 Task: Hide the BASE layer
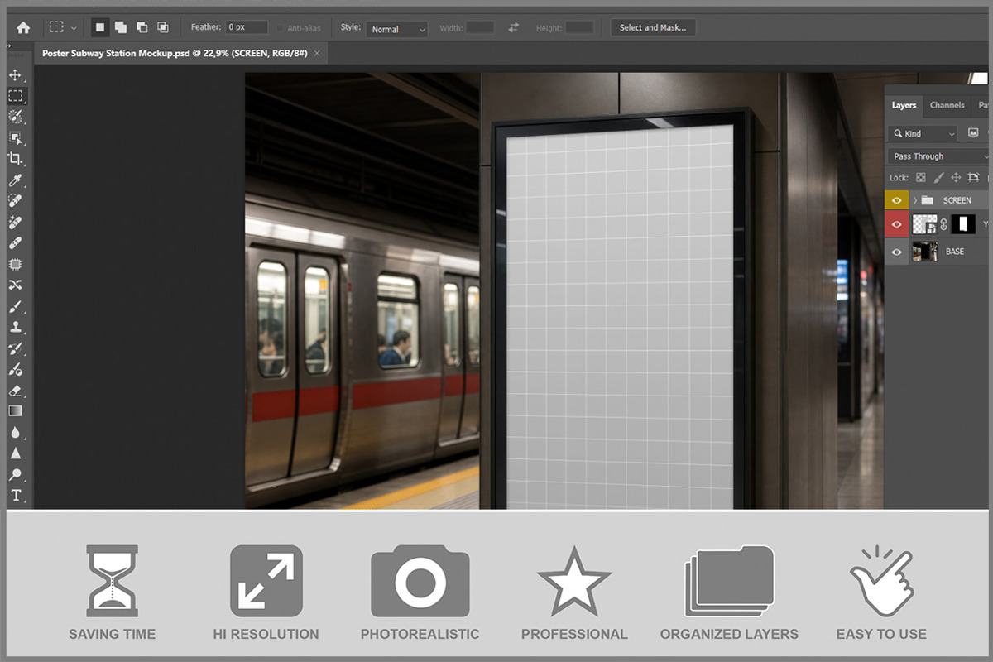[x=896, y=252]
